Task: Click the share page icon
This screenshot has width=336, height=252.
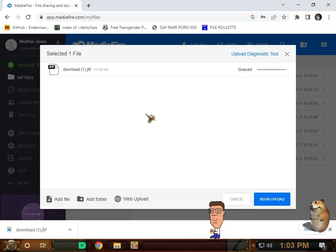Action: tap(274, 17)
